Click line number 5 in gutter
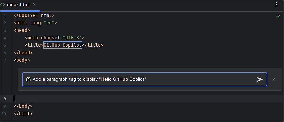Screen dimensions: 284x122 tap(5, 45)
